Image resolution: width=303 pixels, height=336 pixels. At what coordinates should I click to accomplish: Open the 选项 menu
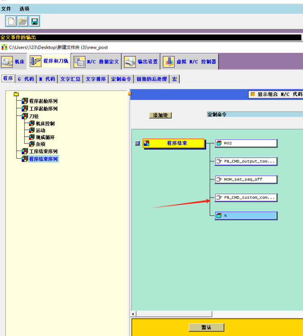[24, 9]
